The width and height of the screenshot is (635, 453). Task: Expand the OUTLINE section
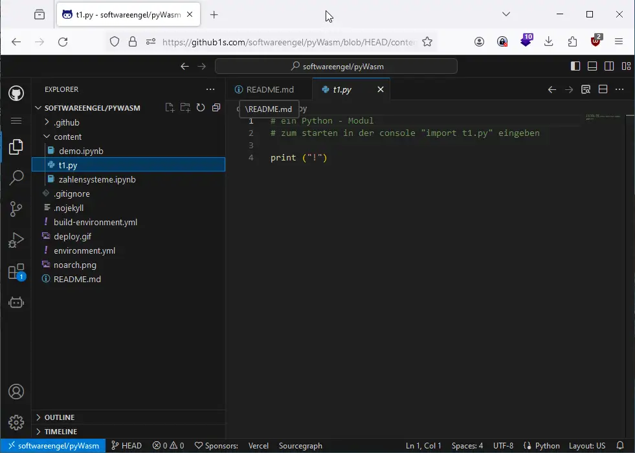[60, 417]
